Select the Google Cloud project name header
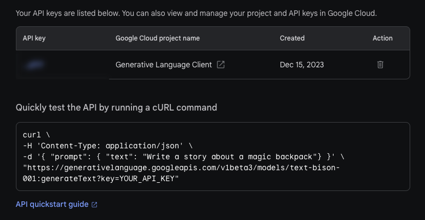The width and height of the screenshot is (425, 220). click(157, 38)
